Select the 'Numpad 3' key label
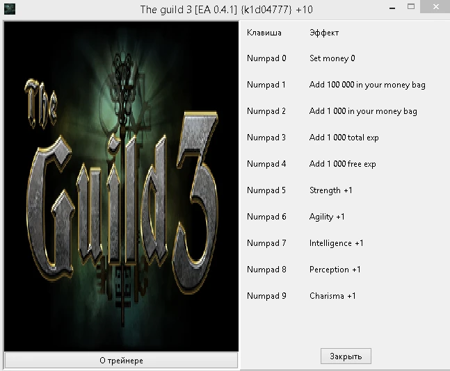 (266, 138)
